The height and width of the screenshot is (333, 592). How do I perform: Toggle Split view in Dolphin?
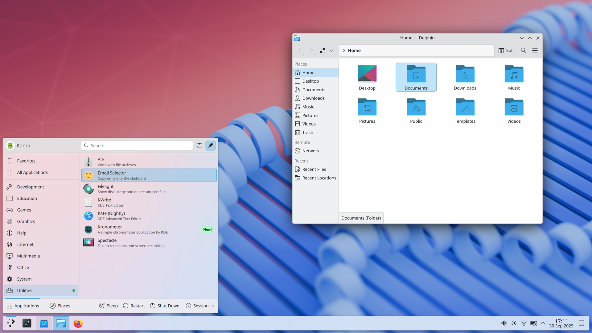(x=507, y=51)
